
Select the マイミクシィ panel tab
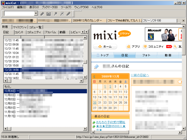[20, 27]
